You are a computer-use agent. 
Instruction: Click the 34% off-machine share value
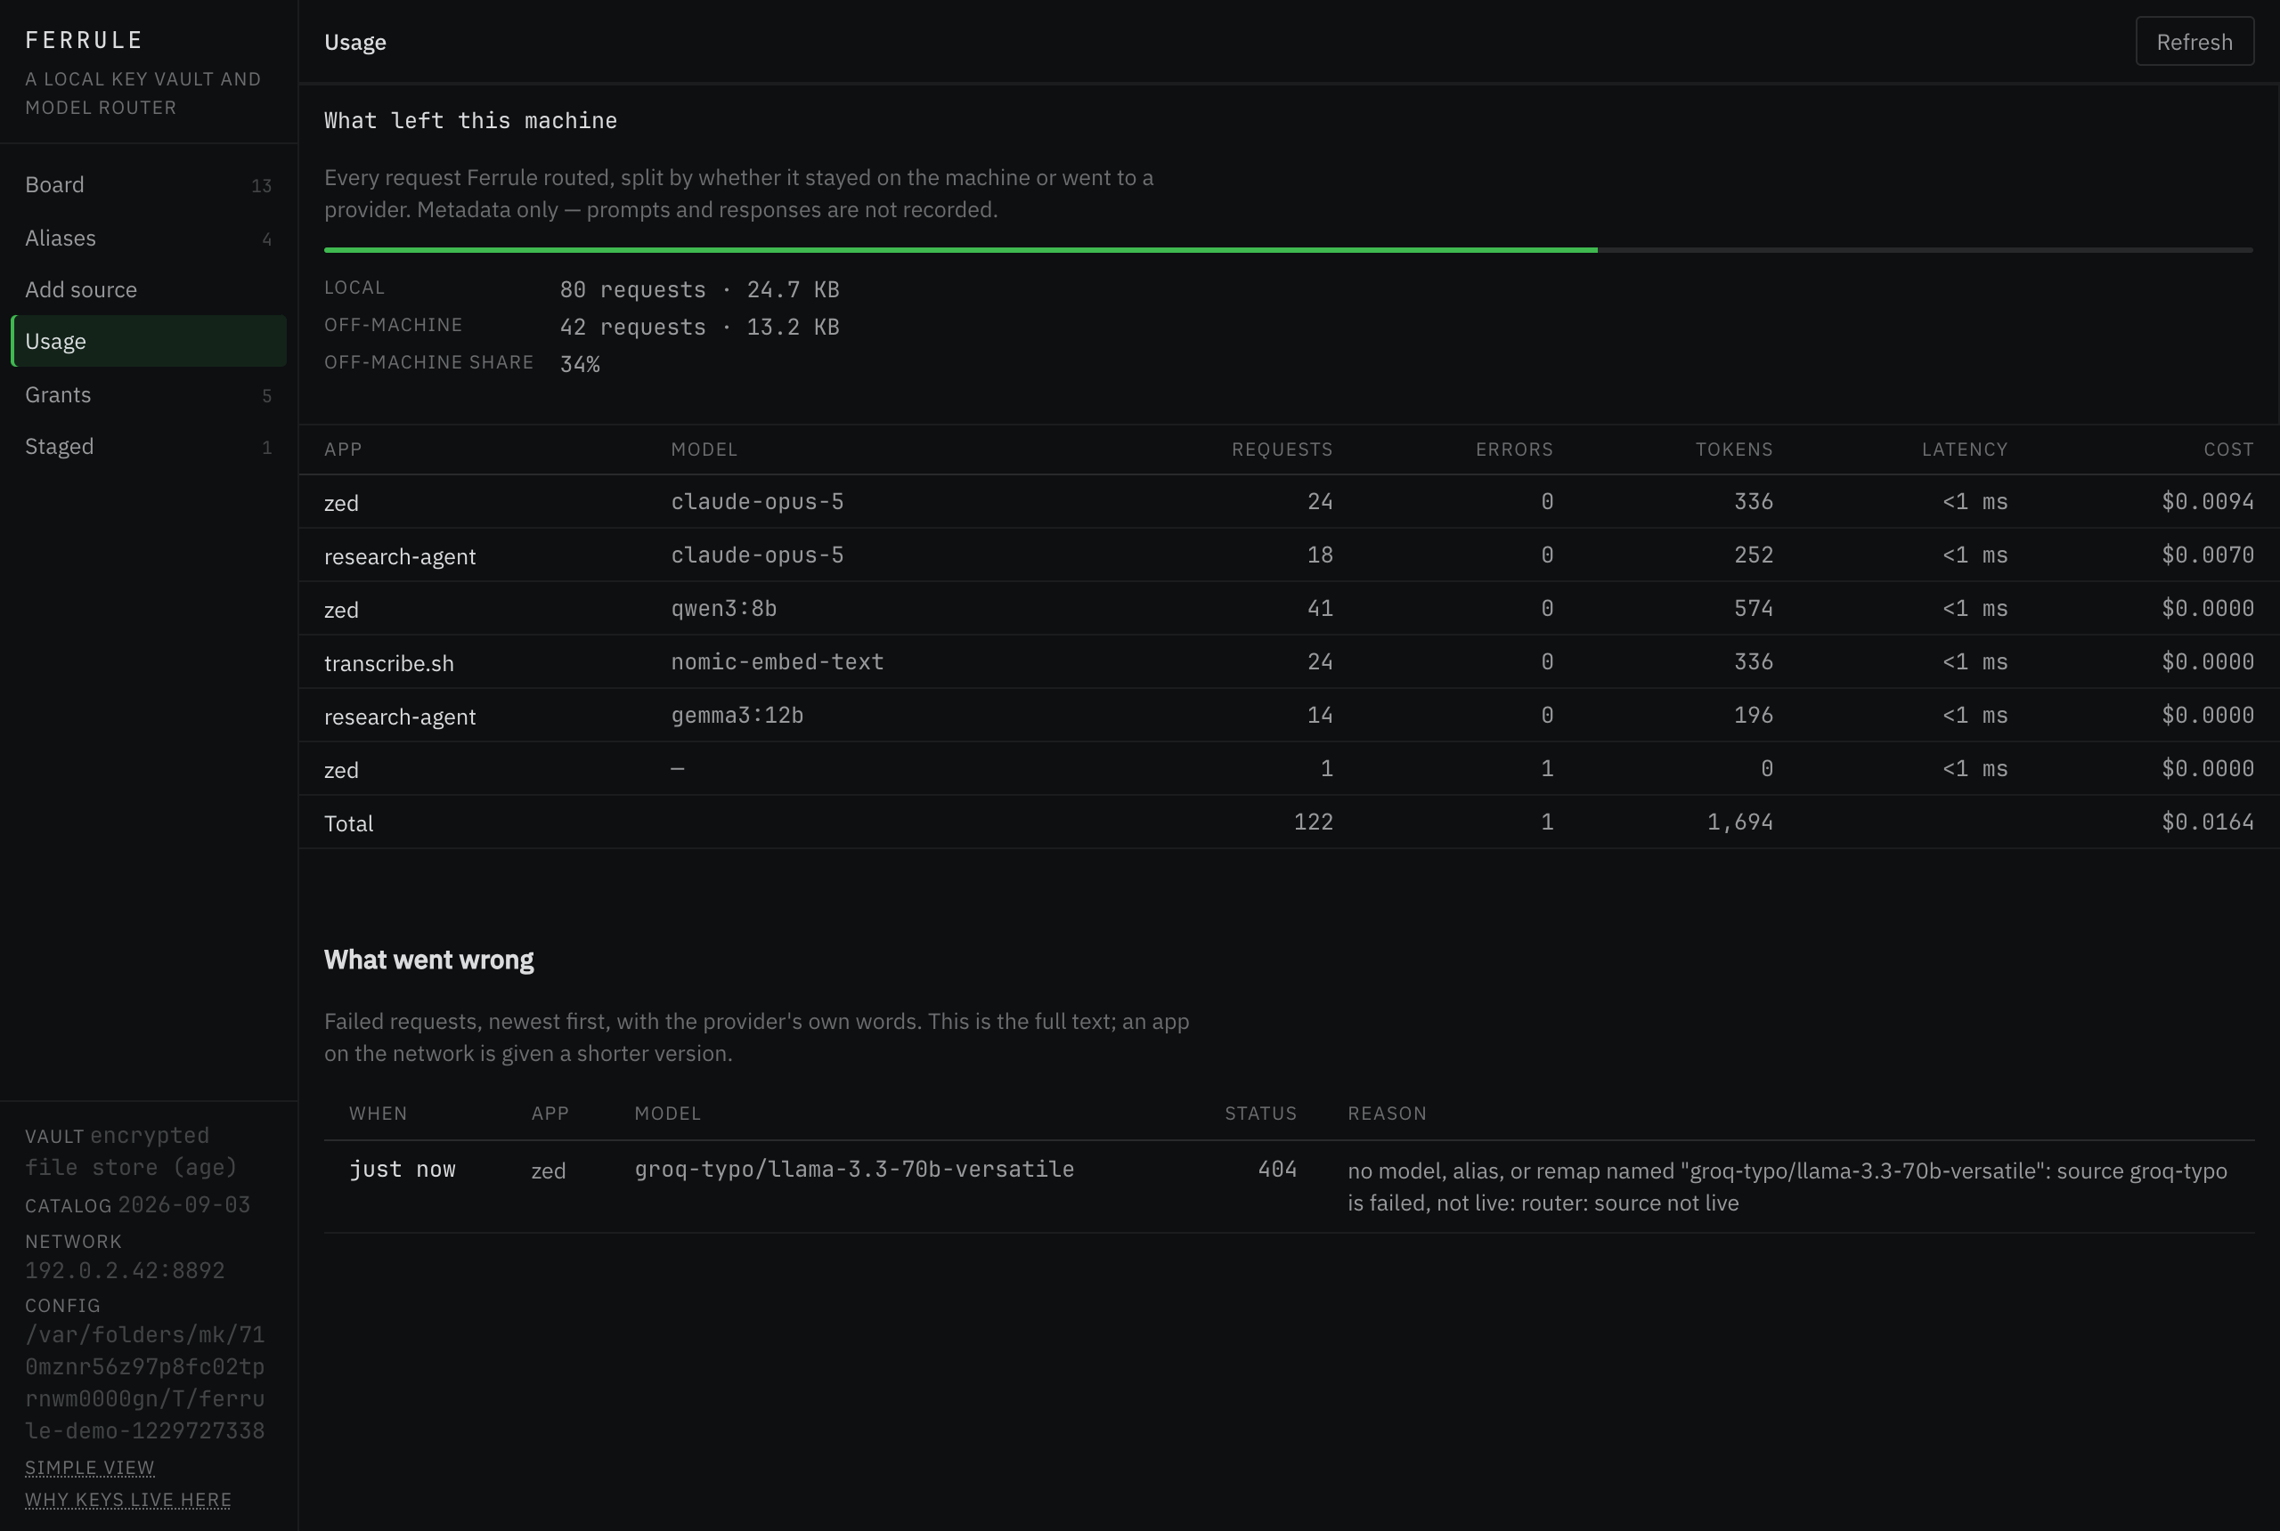click(581, 364)
